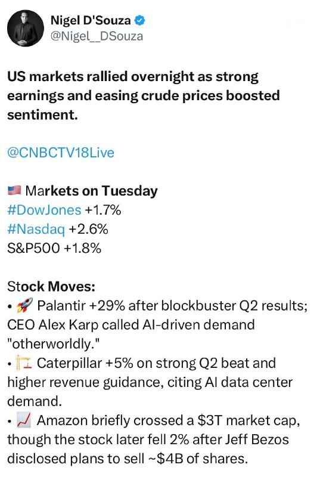
Task: Click the rising chart emoji beside Amazon
Action: click(24, 420)
